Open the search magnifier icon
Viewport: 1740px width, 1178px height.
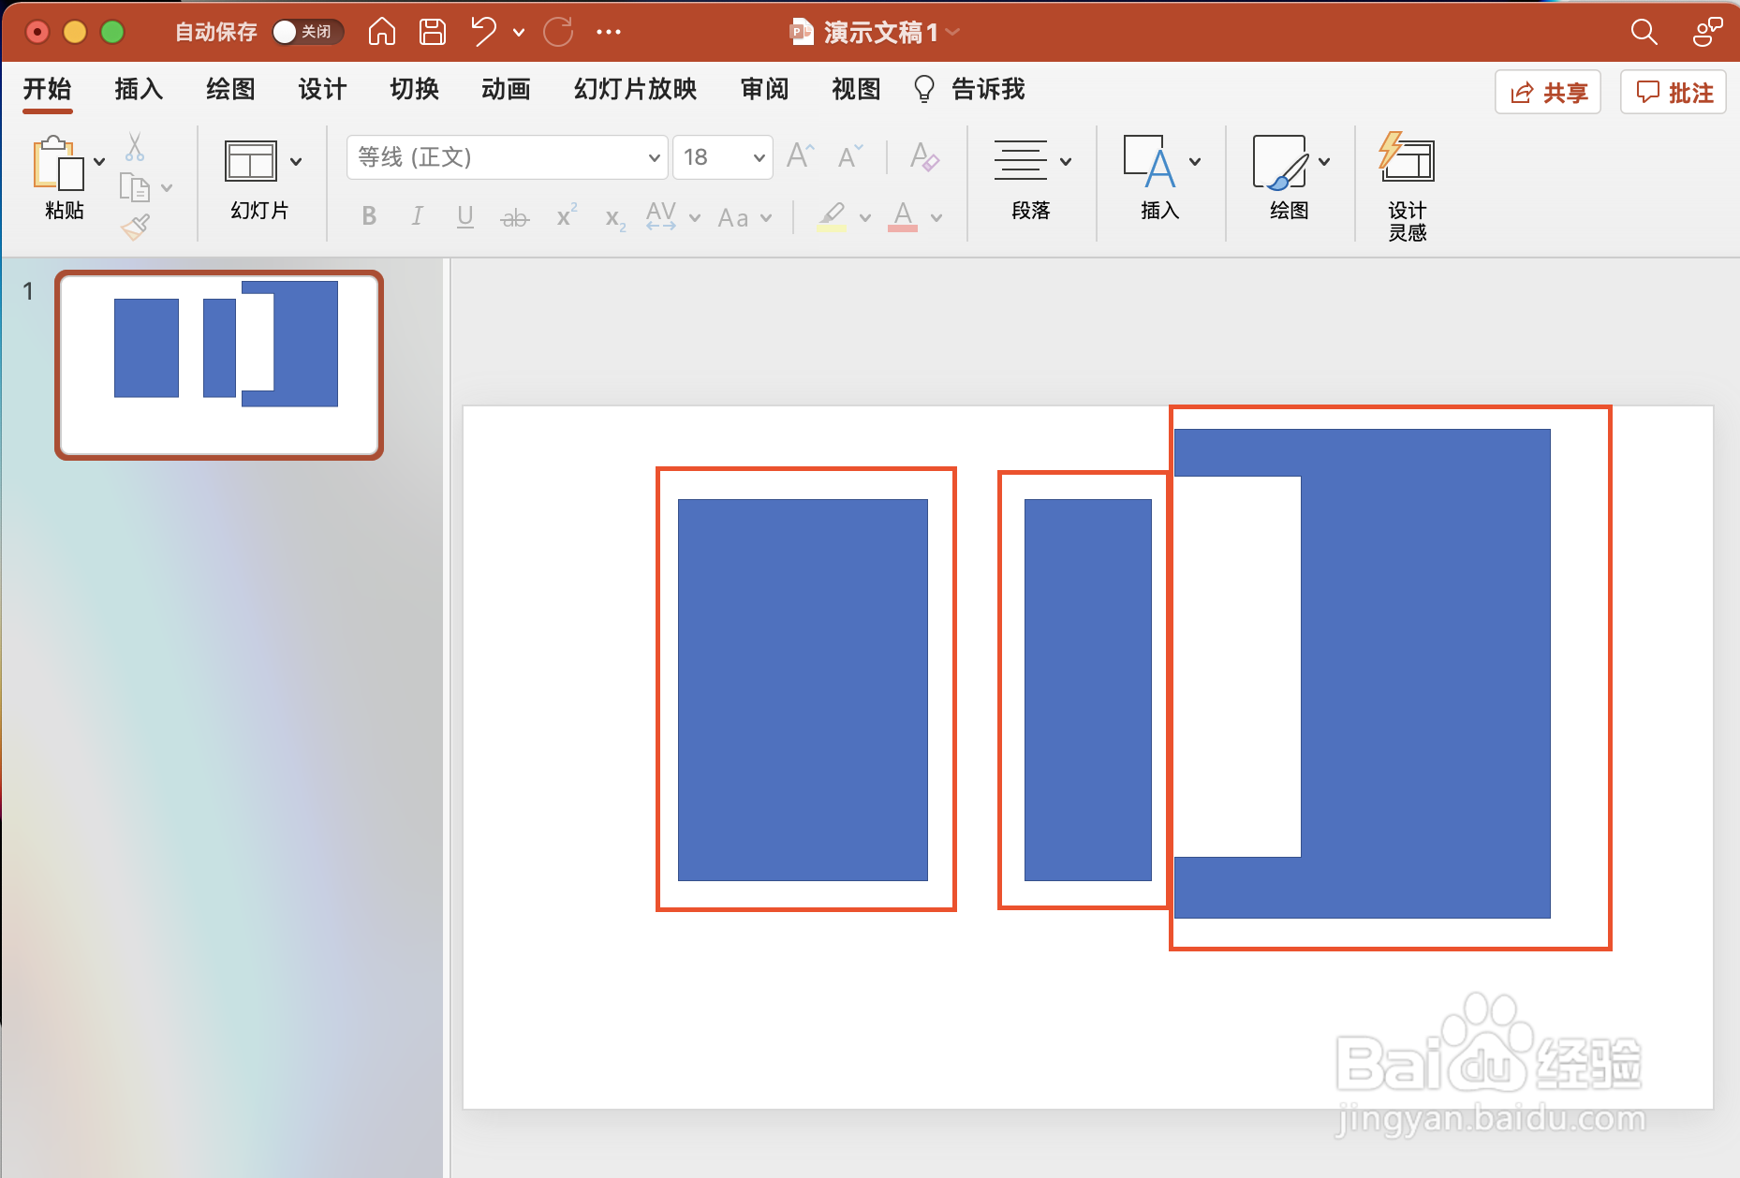tap(1644, 32)
